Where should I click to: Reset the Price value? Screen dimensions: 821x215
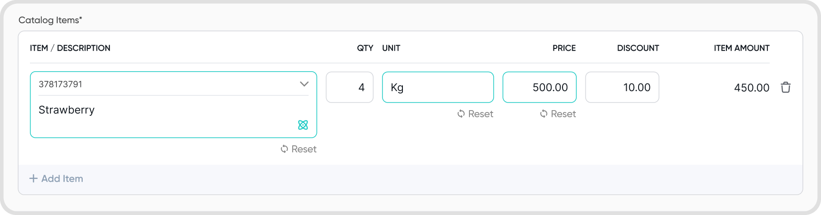(x=558, y=114)
